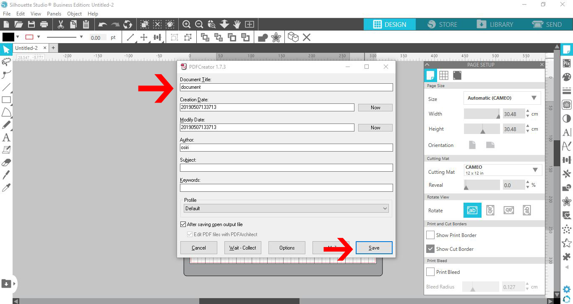Open the Size dropdown Automatic (CAMEO)
The width and height of the screenshot is (573, 304).
tap(502, 98)
